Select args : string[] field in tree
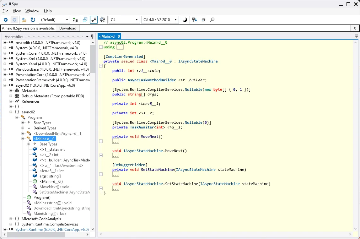The height and width of the screenshot is (239, 360). click(50, 176)
